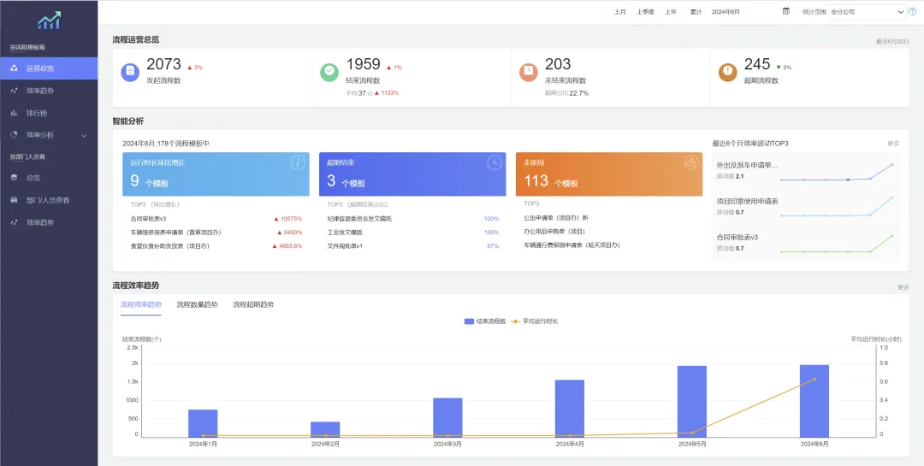924x466 pixels.
Task: Open 合同审批表v3 in the growth TOP3 list
Action: click(149, 219)
